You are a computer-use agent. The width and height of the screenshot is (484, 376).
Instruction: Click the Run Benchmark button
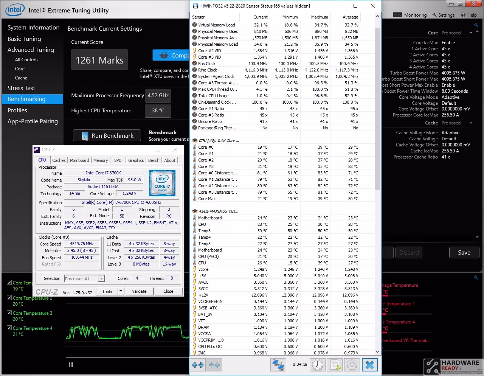[107, 135]
